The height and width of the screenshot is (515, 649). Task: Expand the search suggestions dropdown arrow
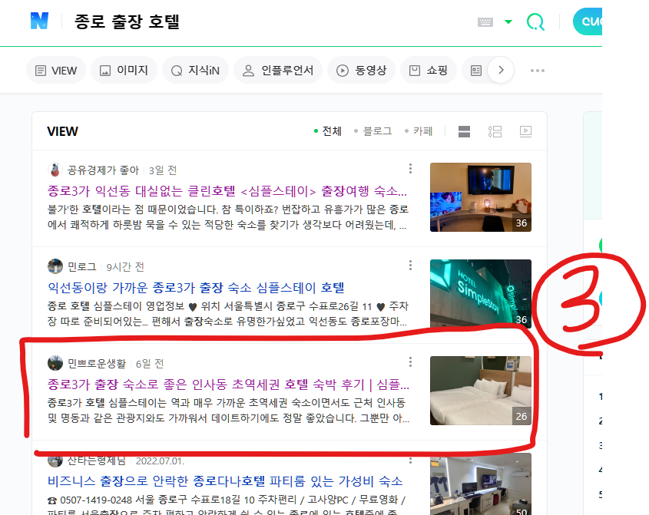(508, 22)
